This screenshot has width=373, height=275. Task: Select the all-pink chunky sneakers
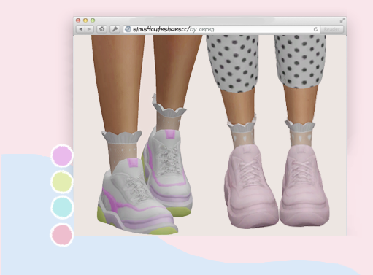(276, 186)
